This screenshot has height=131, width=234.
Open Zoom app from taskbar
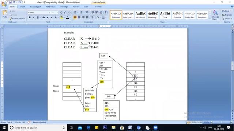(155, 128)
